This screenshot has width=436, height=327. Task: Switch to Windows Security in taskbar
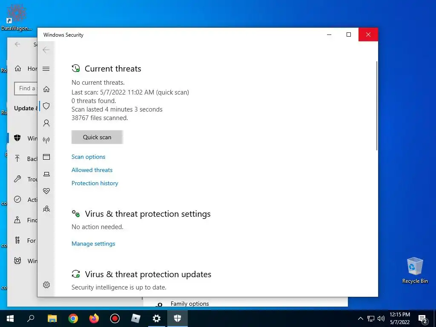[178, 318]
